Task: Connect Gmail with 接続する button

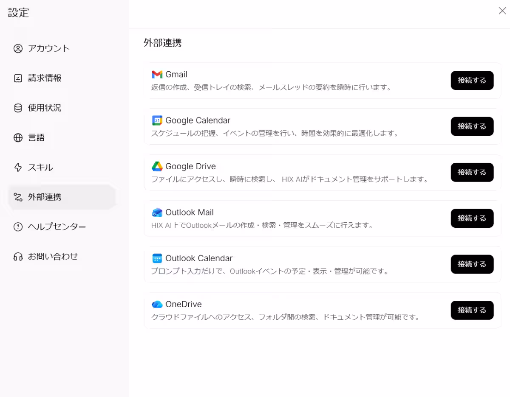Action: pos(472,80)
